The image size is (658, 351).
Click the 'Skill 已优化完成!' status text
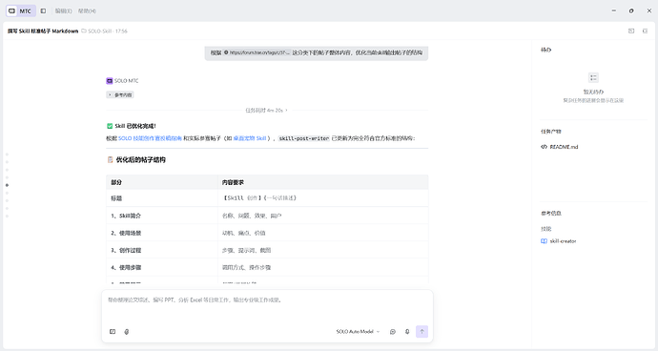tap(135, 126)
